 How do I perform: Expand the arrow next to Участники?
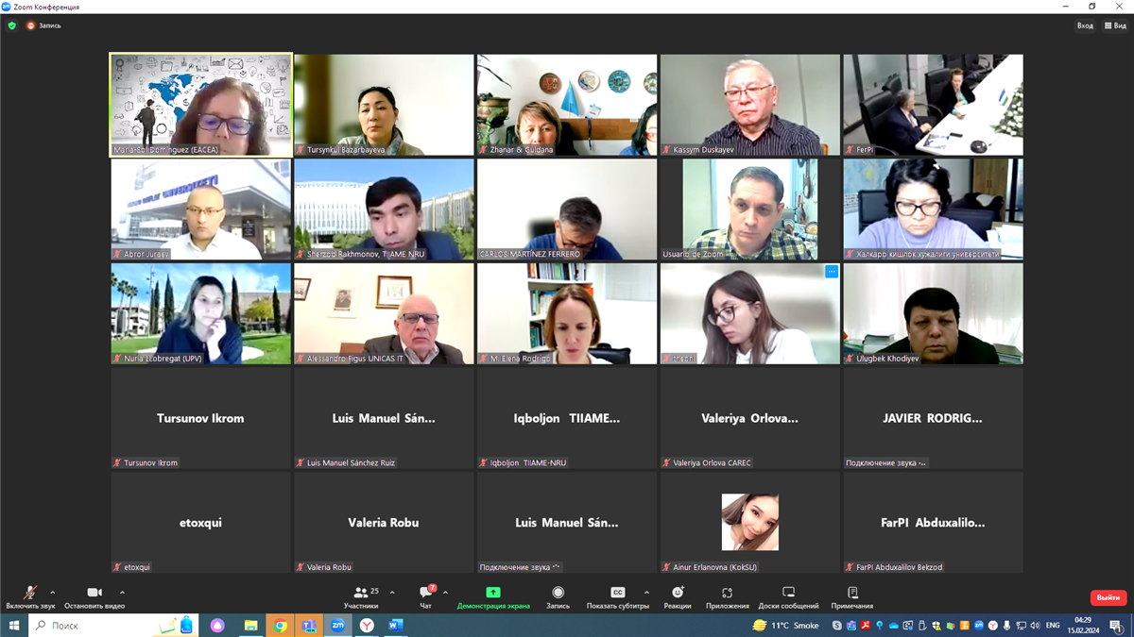tap(392, 593)
